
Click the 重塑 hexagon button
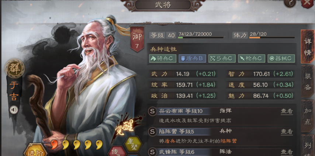click(x=133, y=145)
